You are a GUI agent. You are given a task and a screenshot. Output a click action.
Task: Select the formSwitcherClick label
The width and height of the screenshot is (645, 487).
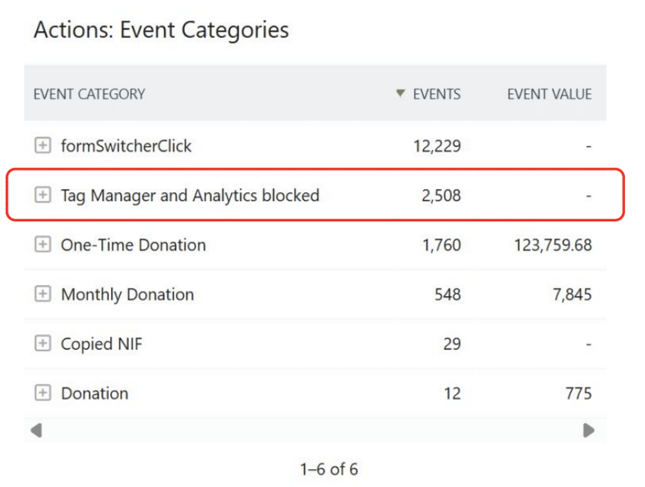[x=126, y=146]
